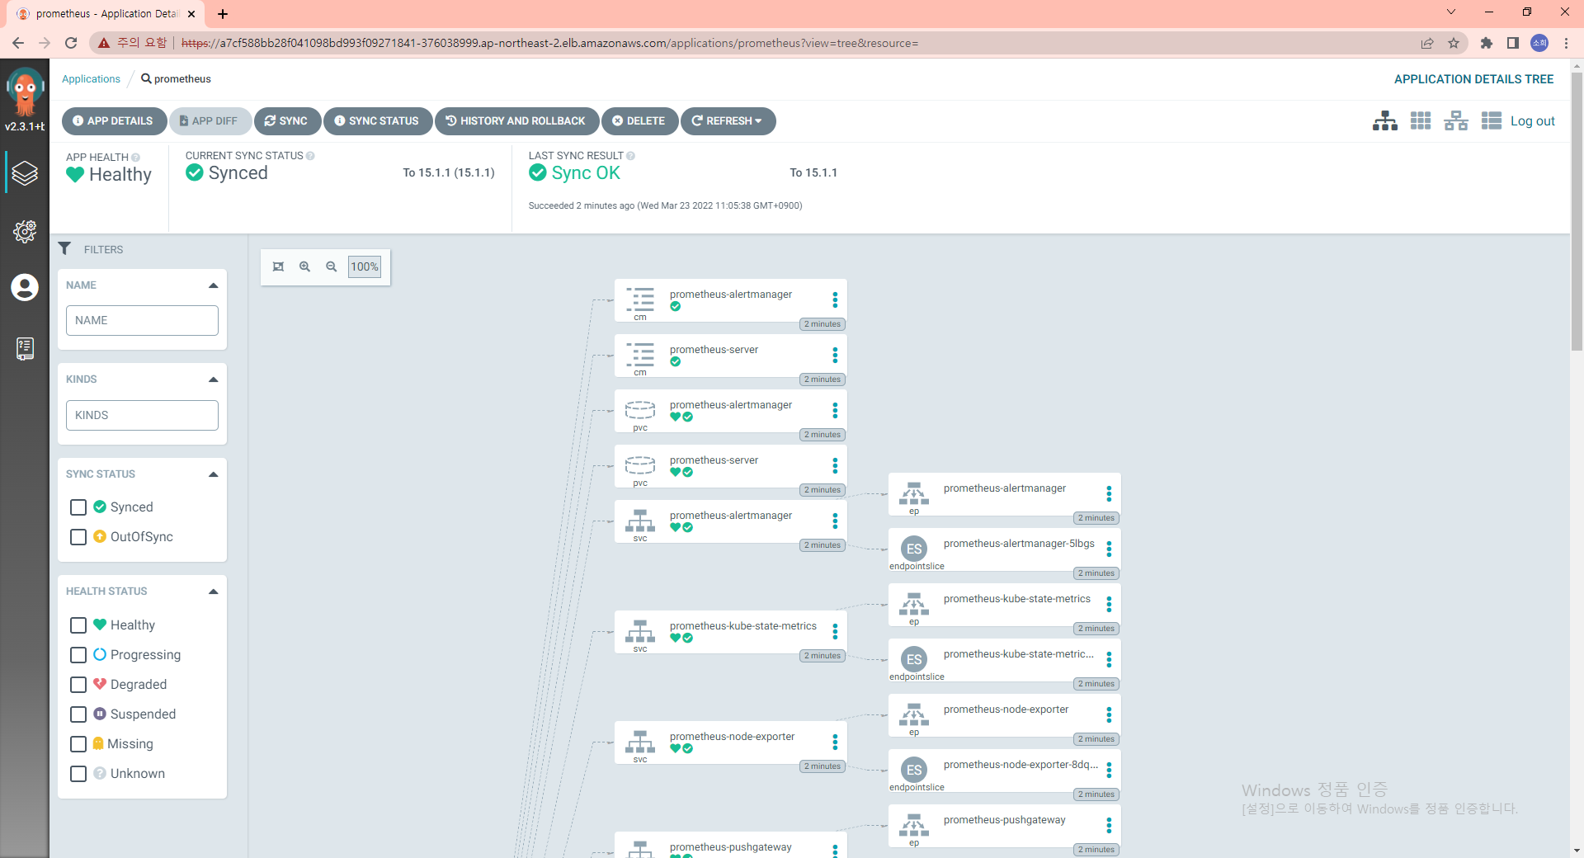Check the Degraded filter checkbox
Image resolution: width=1584 pixels, height=858 pixels.
(x=78, y=685)
